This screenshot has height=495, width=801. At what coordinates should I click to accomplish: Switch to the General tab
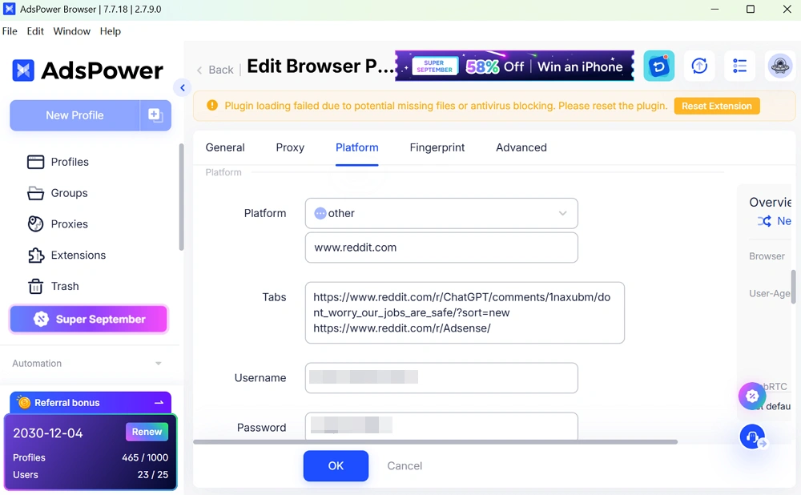click(225, 147)
